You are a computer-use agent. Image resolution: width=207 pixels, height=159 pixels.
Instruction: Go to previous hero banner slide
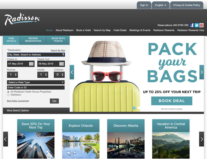click(x=72, y=72)
